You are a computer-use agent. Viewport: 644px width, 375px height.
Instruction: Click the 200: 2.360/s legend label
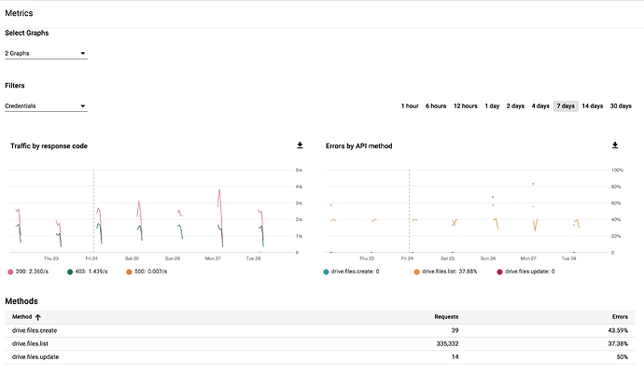pyautogui.click(x=32, y=271)
